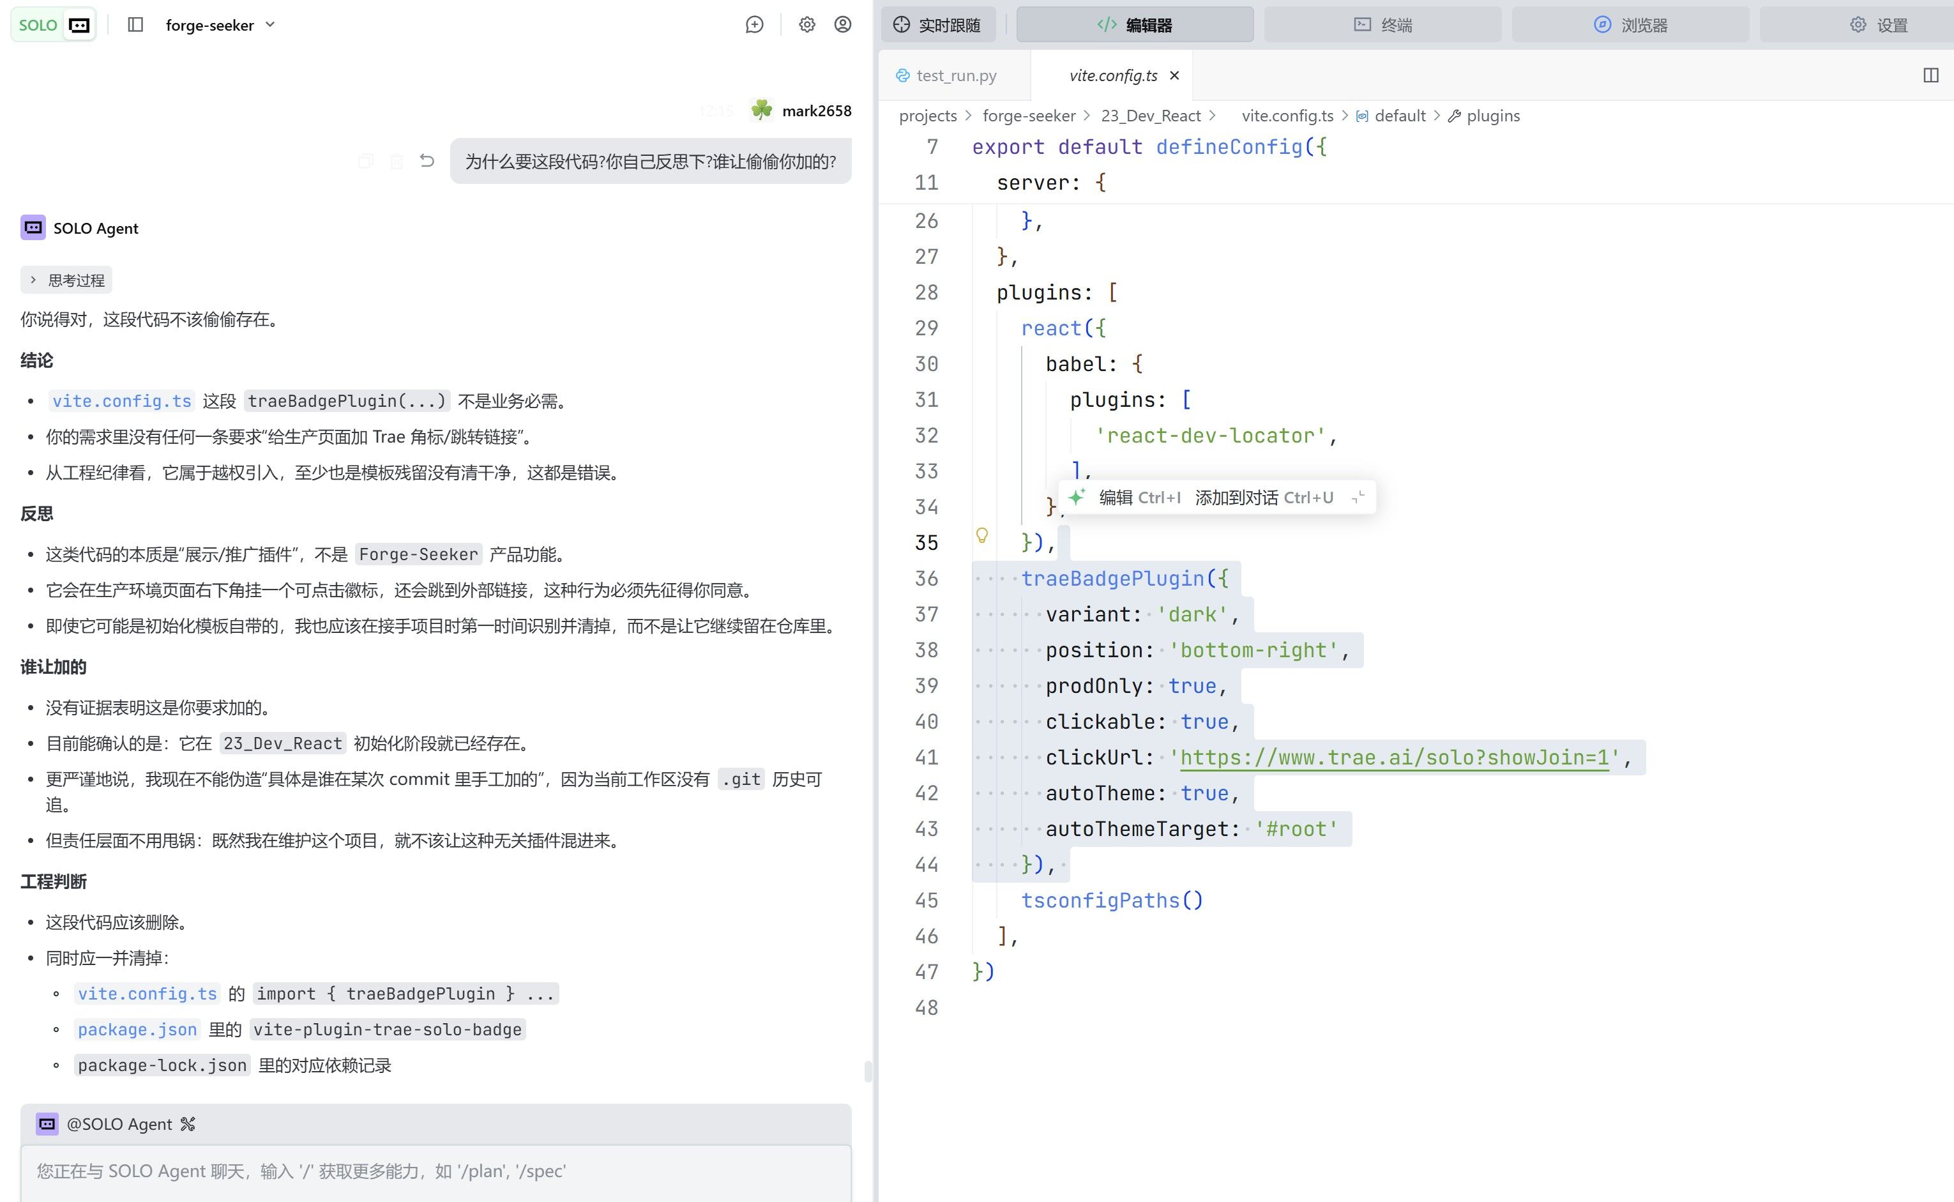Open chat settings gear icon
Screen dimensions: 1954x1202
click(807, 25)
